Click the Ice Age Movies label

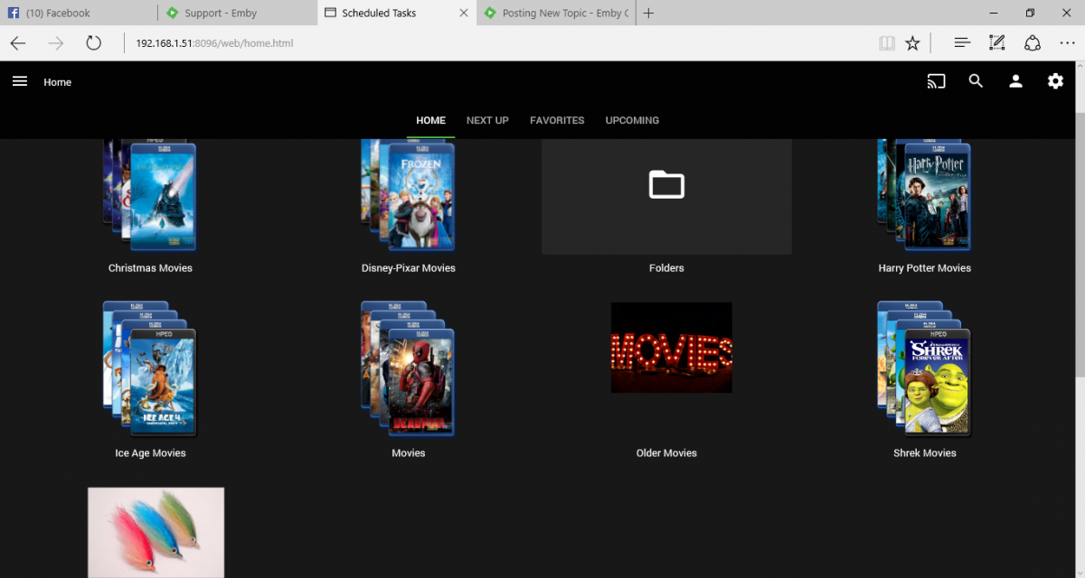[150, 453]
